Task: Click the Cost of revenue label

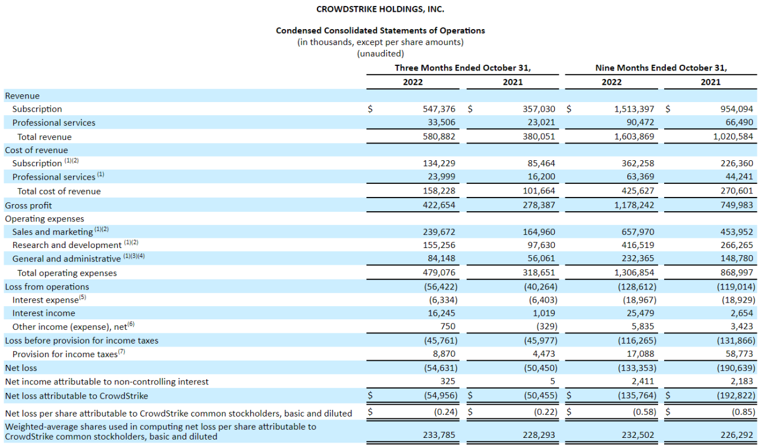Action: (36, 150)
